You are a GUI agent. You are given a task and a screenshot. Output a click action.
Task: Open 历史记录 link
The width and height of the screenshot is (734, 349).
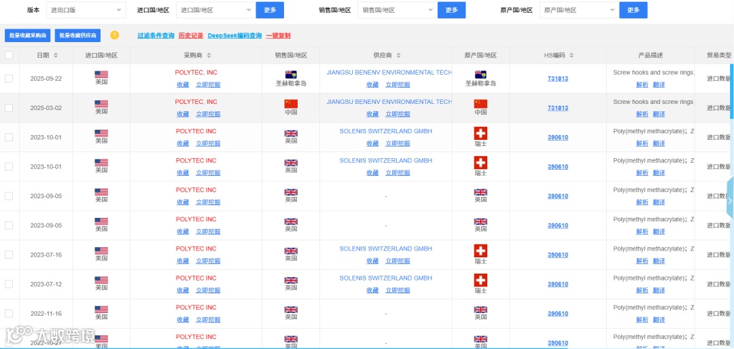pyautogui.click(x=191, y=35)
